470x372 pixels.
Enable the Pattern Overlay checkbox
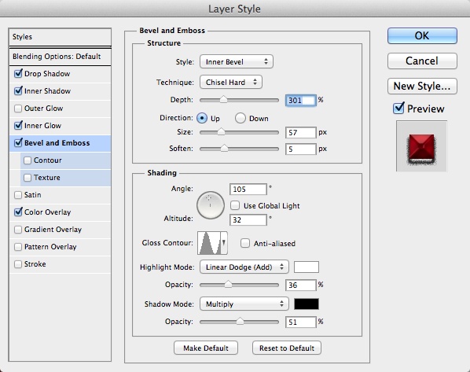tap(18, 247)
